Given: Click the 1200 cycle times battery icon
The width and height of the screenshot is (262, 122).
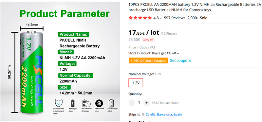Looking at the screenshot, I should coord(72,103).
